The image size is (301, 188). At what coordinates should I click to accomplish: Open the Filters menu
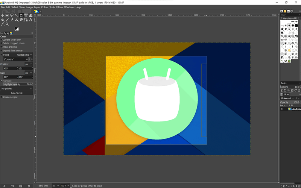click(59, 7)
